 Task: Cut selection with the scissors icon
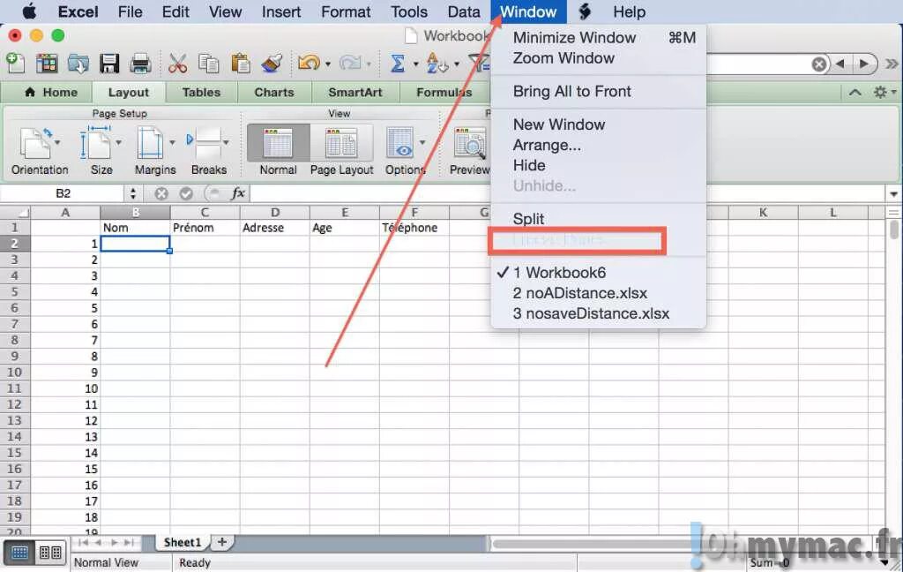pos(177,63)
